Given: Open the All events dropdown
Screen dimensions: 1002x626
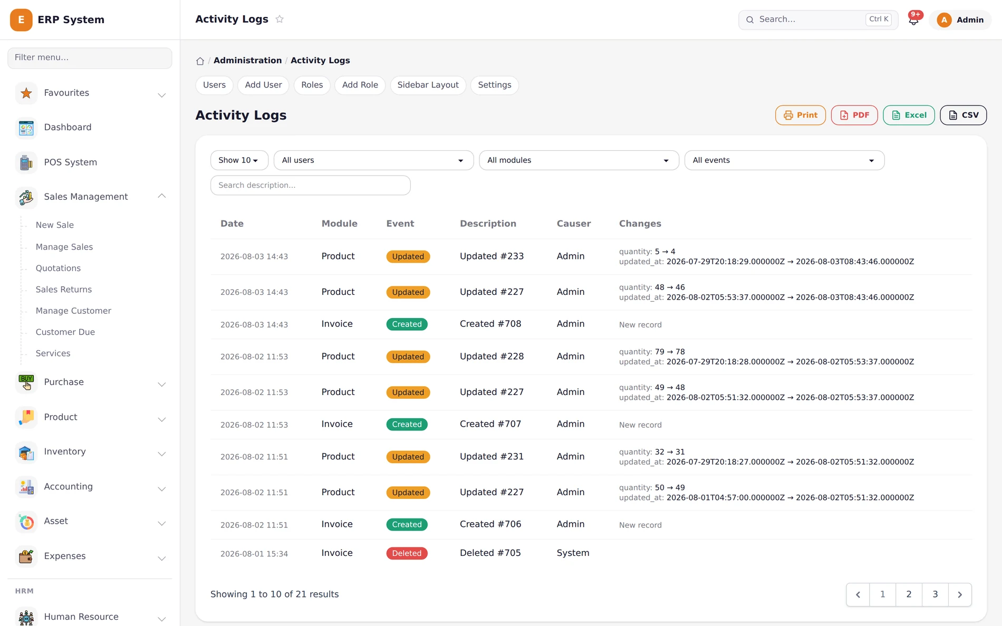Looking at the screenshot, I should coord(784,160).
